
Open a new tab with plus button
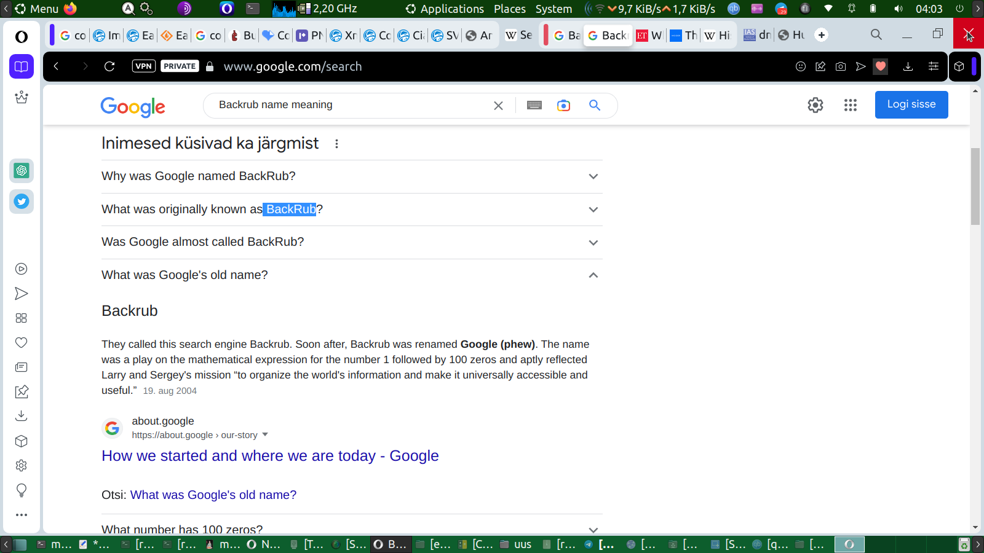click(822, 35)
